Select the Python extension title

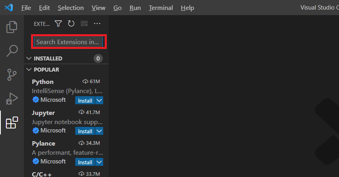click(x=43, y=82)
